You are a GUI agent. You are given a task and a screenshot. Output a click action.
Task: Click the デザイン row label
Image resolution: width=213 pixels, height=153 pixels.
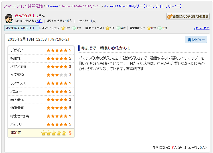click(x=17, y=50)
